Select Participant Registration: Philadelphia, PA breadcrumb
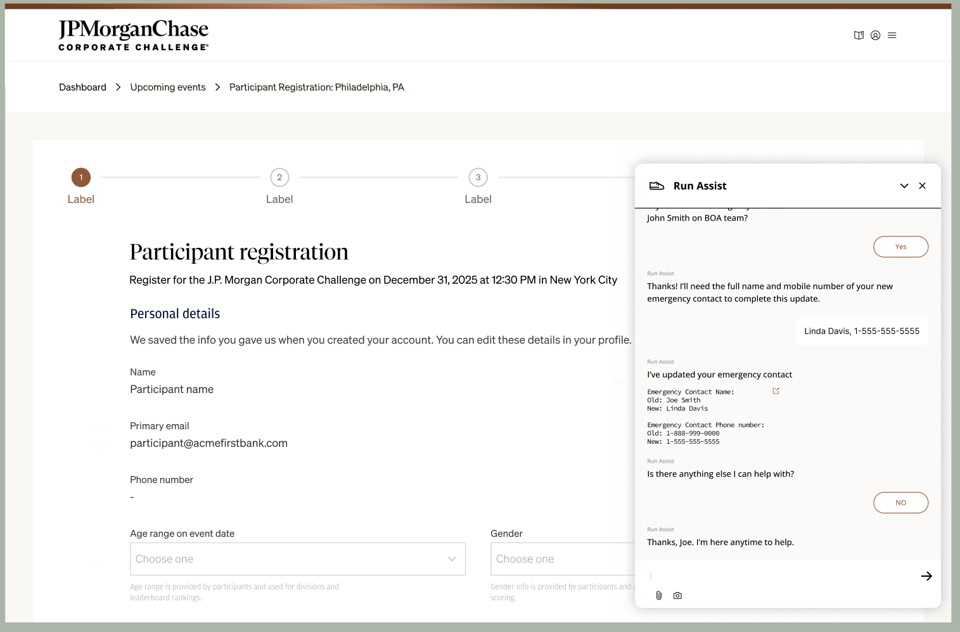Image resolution: width=960 pixels, height=632 pixels. [x=317, y=87]
